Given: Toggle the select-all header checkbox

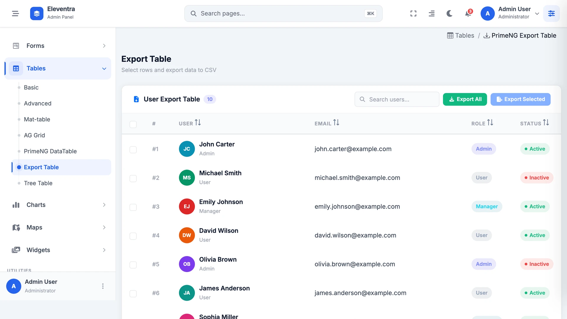Looking at the screenshot, I should click(133, 124).
